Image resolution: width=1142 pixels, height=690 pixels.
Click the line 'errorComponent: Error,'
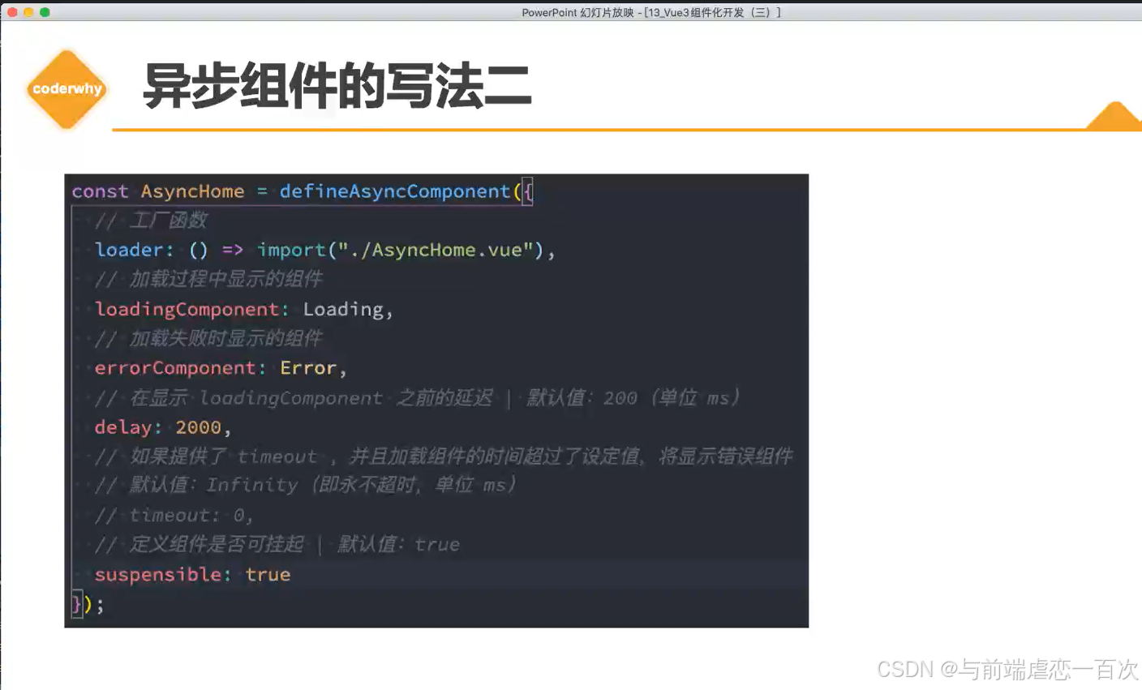[x=221, y=368]
